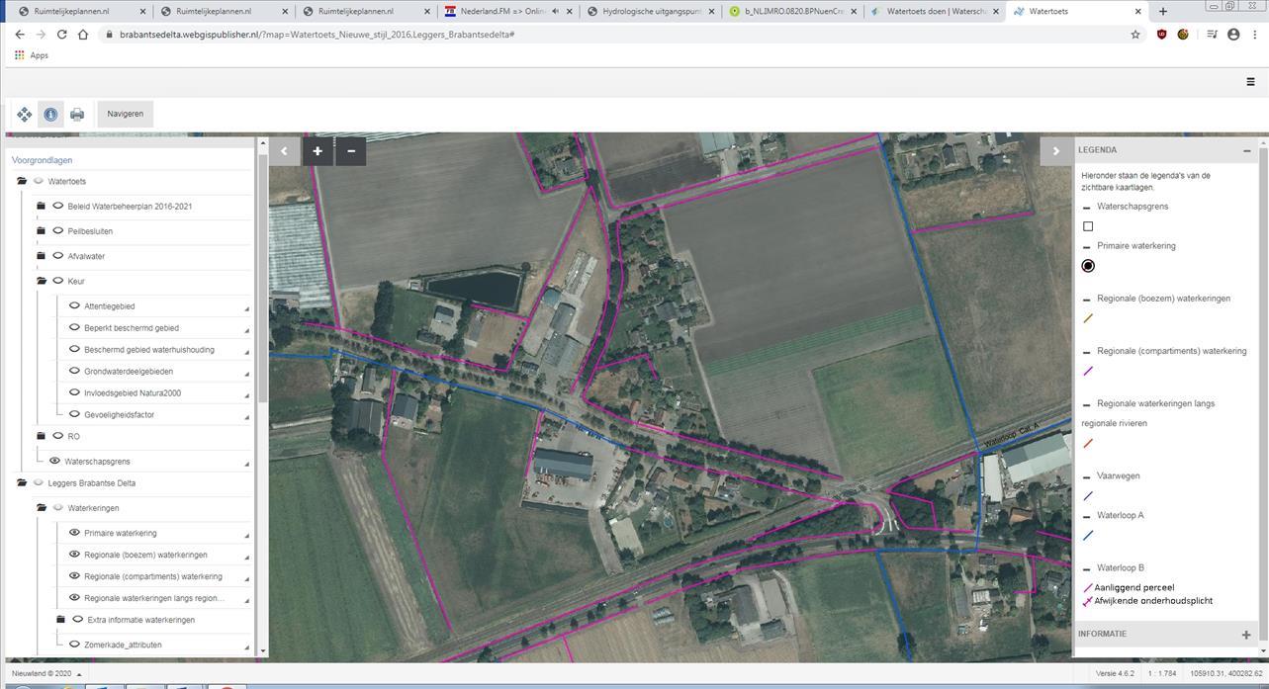Click the Nieuwland © 2020 footer link

click(42, 673)
